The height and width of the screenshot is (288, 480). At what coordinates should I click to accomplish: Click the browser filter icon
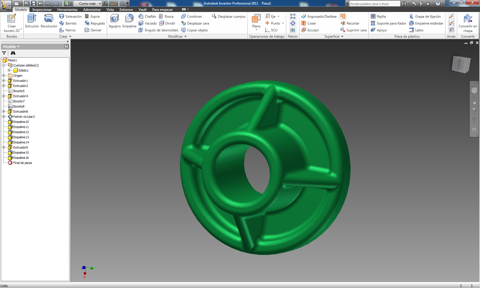(x=4, y=53)
